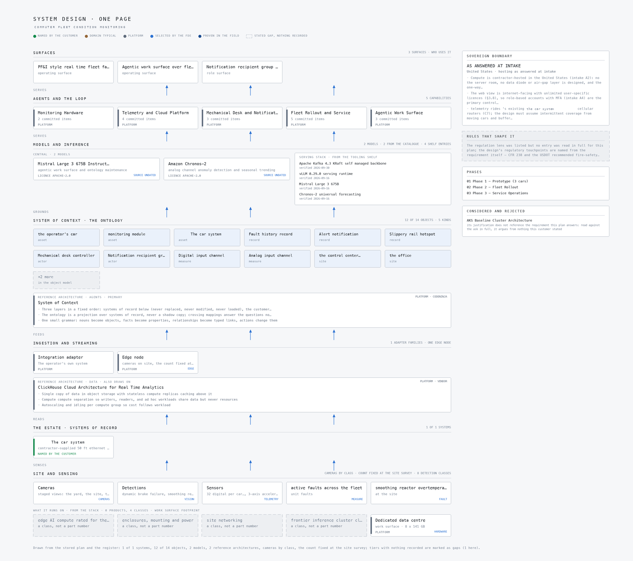
Task: Open the Fault history record object
Action: point(277,237)
